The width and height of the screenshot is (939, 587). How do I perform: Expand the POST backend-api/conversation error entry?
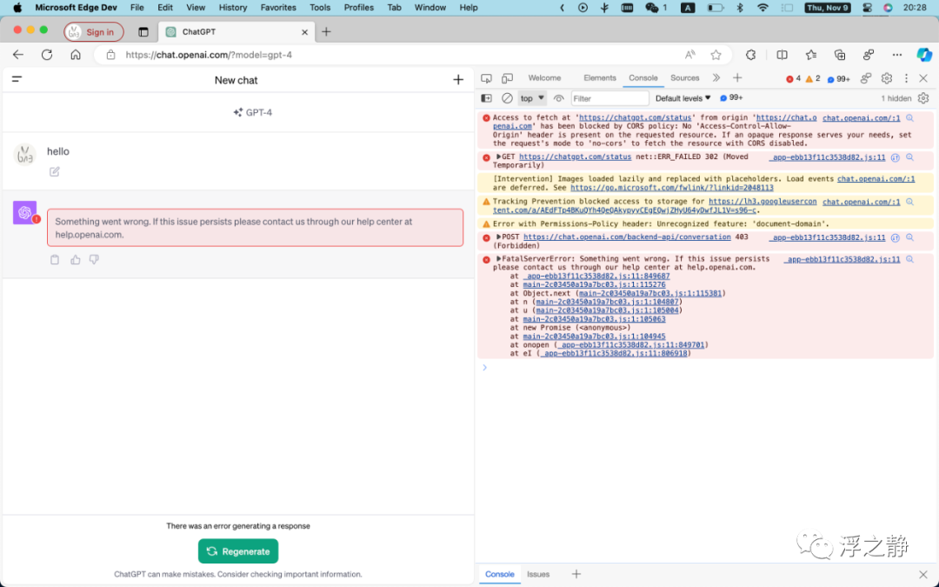point(498,237)
